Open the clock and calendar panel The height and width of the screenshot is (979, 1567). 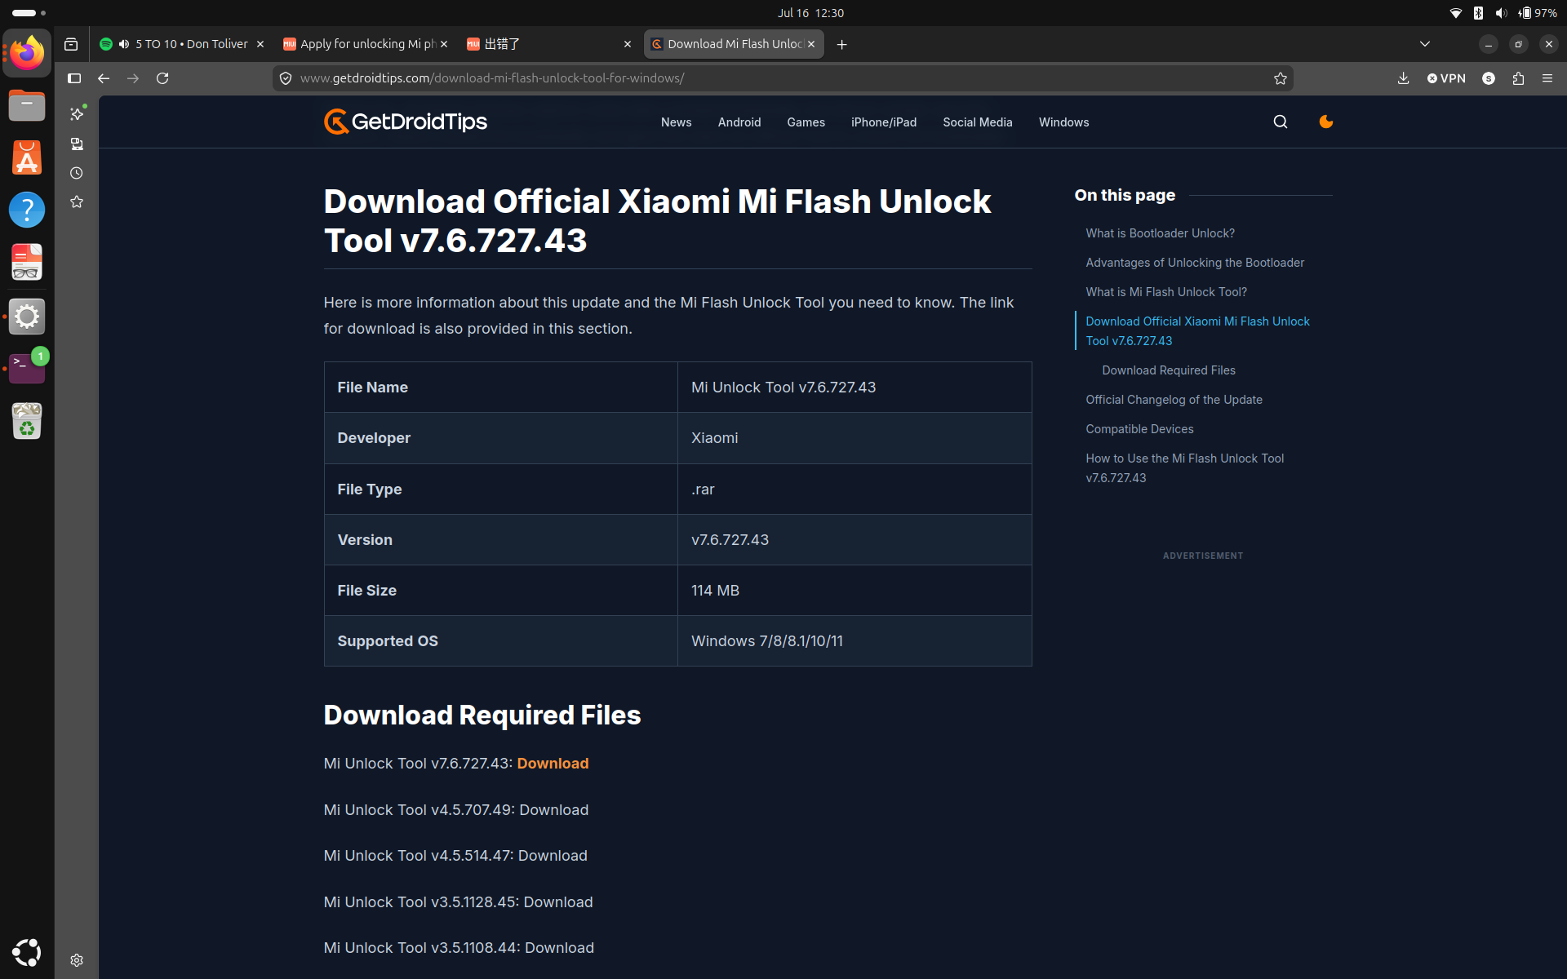810,13
